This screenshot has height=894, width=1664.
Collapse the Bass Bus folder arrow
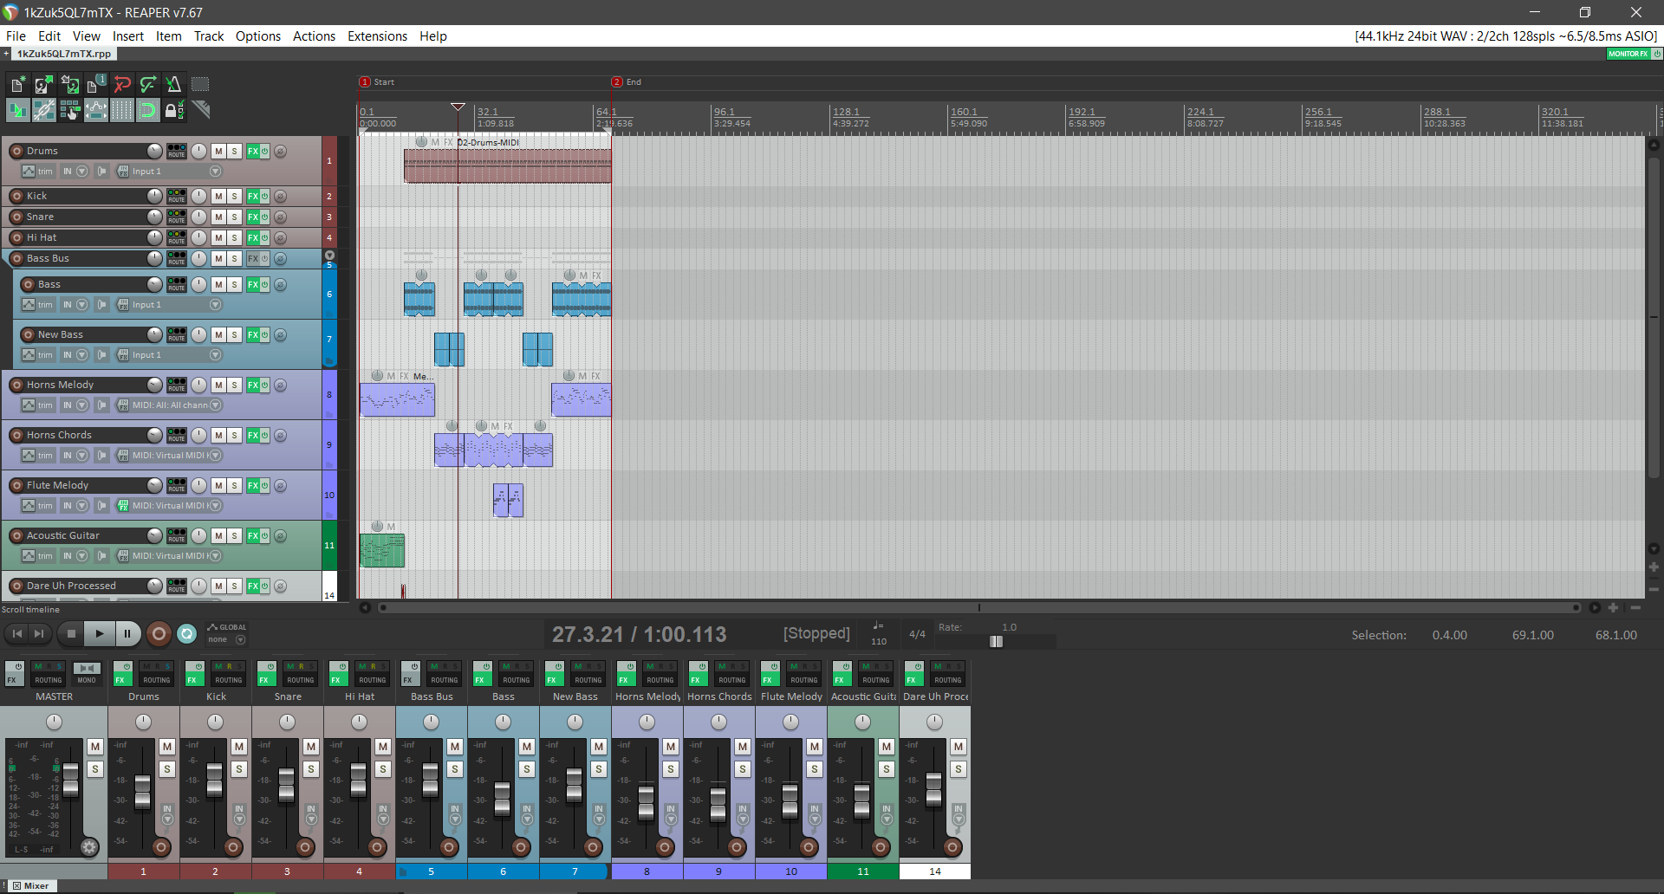[x=329, y=255]
